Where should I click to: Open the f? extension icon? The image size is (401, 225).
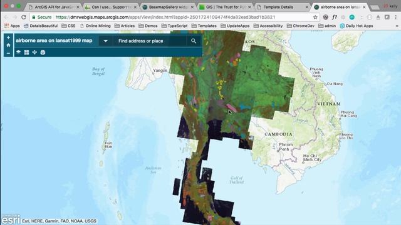[x=334, y=17]
